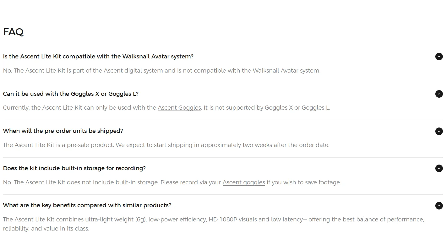Image resolution: width=446 pixels, height=239 pixels.
Task: Collapse the key benefits answer chevron
Action: (439, 206)
